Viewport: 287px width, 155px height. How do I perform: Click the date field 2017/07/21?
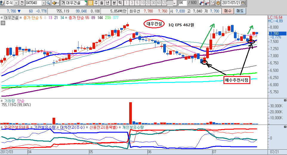click(231, 3)
